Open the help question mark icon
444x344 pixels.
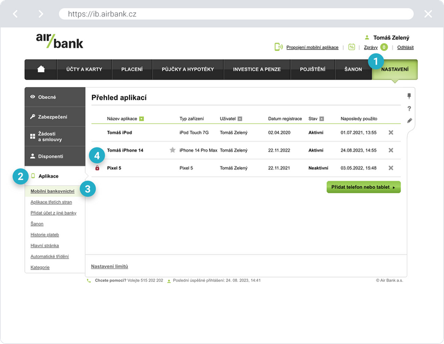pyautogui.click(x=409, y=108)
